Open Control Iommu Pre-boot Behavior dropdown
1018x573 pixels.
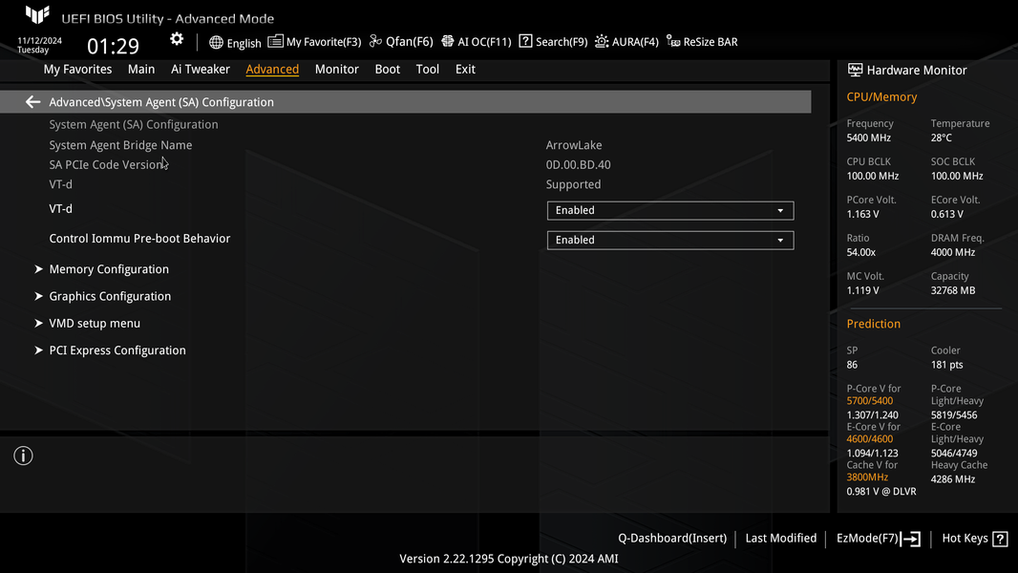(x=670, y=240)
